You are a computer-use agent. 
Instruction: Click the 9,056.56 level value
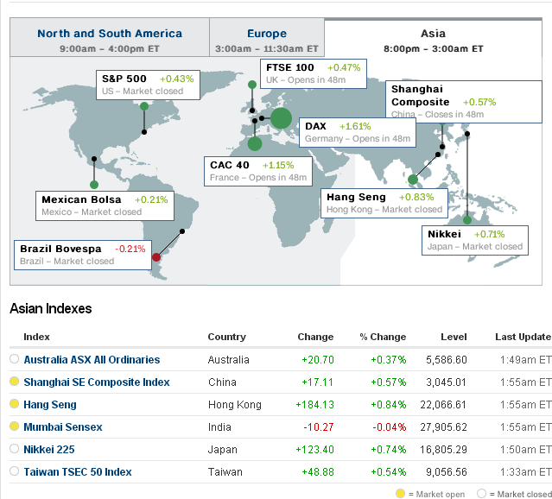pos(447,472)
